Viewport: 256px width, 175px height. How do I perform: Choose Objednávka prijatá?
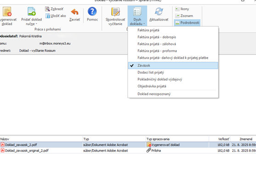[173, 86]
